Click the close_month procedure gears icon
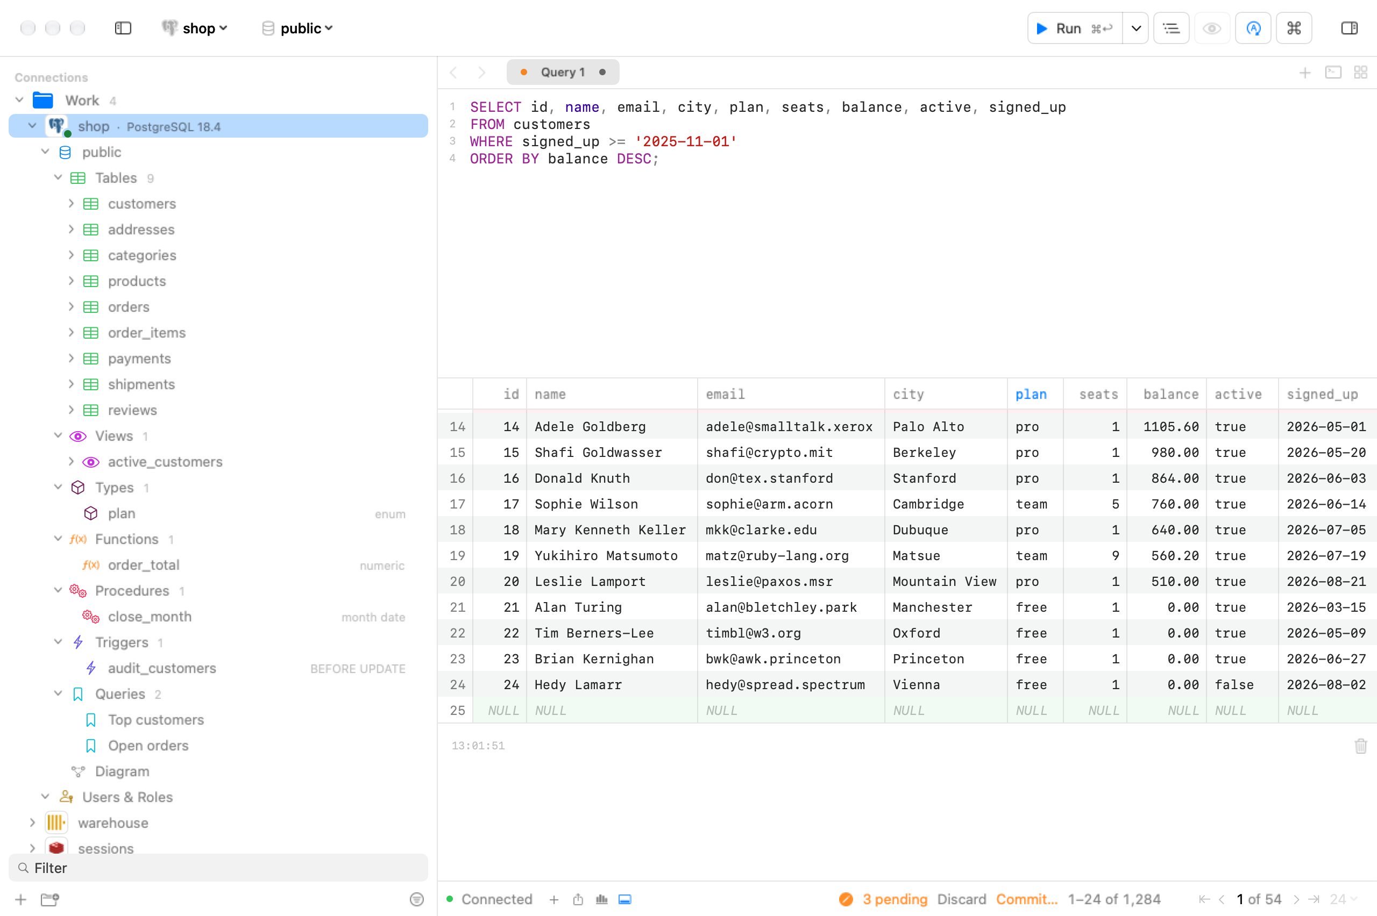 coord(90,617)
